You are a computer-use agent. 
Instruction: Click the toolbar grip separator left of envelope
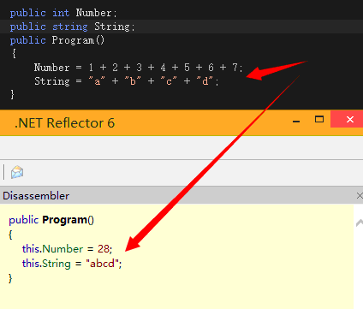pyautogui.click(x=3, y=172)
